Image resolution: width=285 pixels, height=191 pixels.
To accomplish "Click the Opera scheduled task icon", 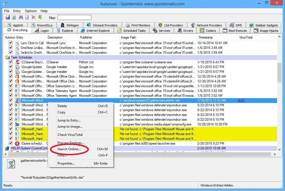I will 17,143.
